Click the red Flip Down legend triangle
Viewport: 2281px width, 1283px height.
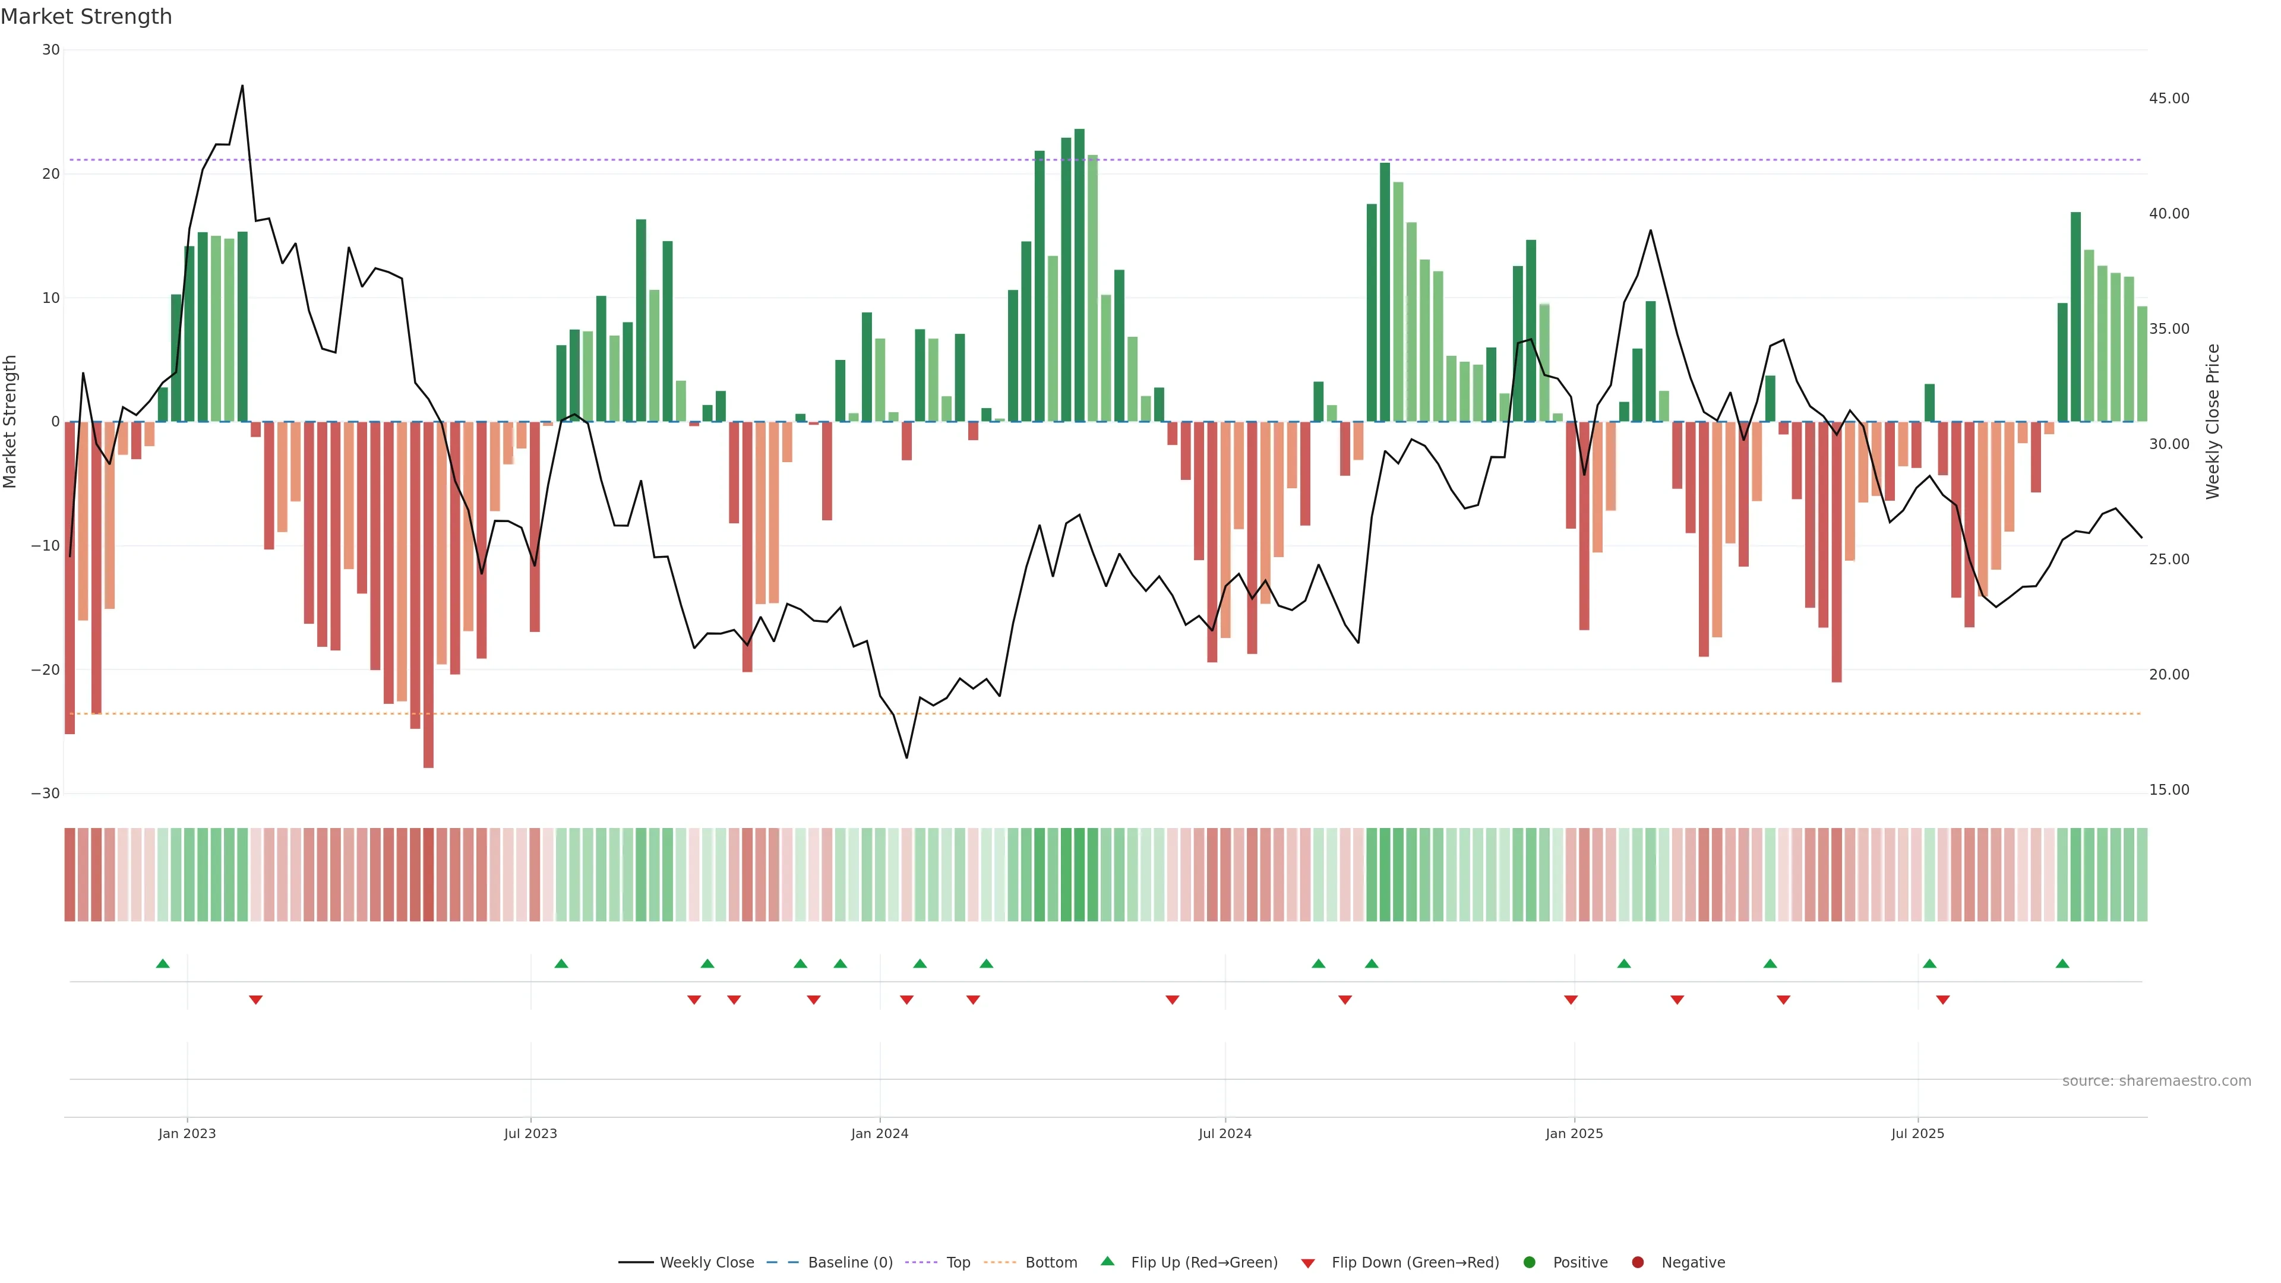coord(1308,1263)
